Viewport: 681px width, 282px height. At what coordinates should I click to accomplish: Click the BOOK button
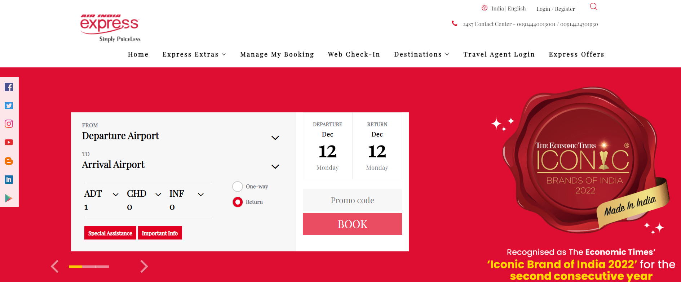352,224
